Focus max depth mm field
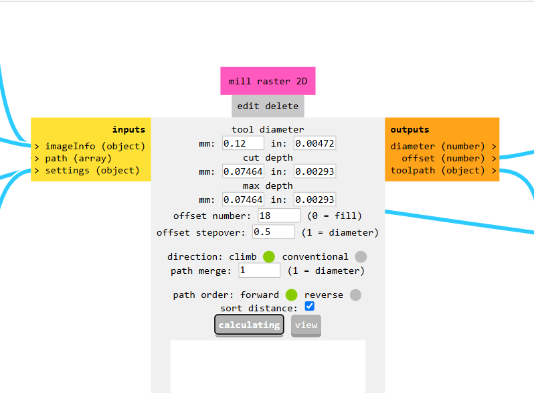The width and height of the screenshot is (534, 393). pos(243,200)
